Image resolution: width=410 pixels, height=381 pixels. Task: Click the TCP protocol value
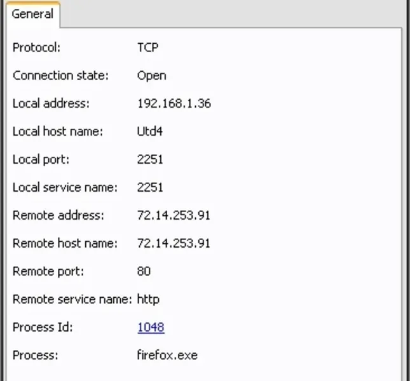(148, 48)
